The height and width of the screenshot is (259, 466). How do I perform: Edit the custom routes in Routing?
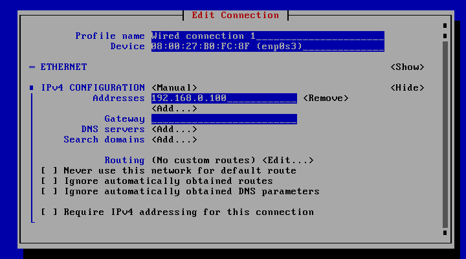(288, 160)
